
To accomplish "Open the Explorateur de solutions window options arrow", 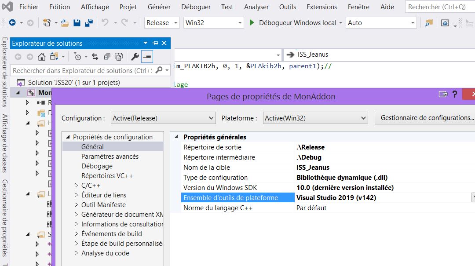I will (x=146, y=43).
